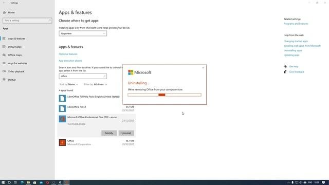329x185 pixels.
Task: Click the Microsoft logo in uninstall dialog
Action: tap(139, 72)
